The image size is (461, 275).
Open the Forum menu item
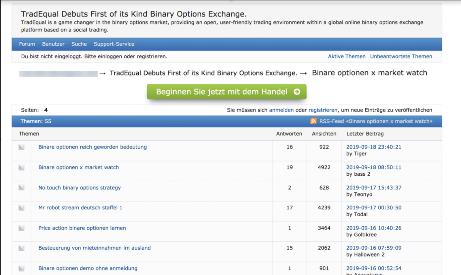[27, 44]
